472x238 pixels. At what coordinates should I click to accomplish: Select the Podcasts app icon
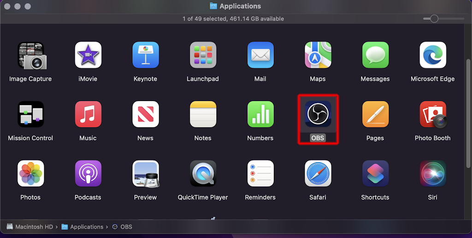(x=88, y=174)
